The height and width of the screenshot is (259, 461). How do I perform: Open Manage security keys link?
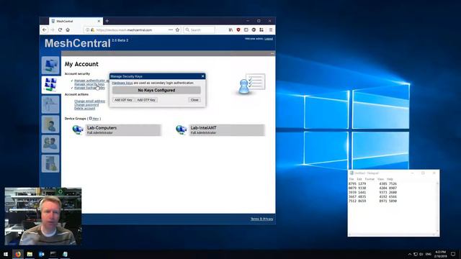[89, 84]
